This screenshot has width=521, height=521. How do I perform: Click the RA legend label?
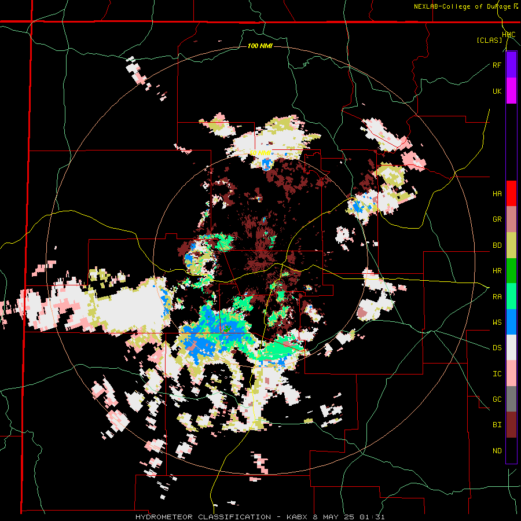(x=497, y=297)
